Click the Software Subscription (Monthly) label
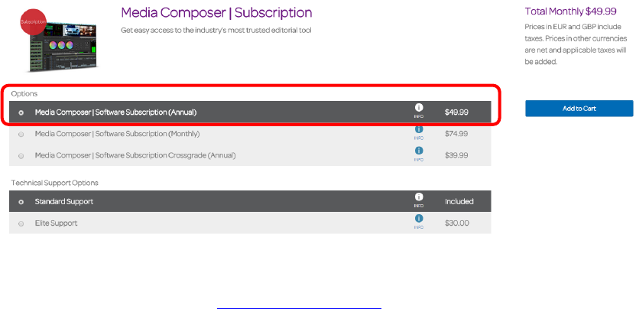 click(117, 134)
